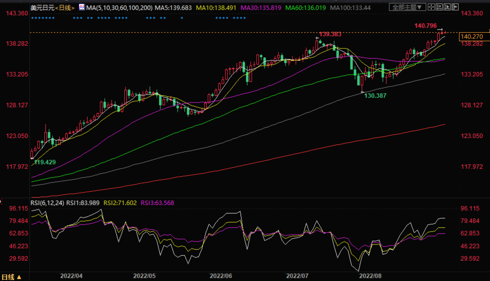Image resolution: width=490 pixels, height=281 pixels.
Task: Click the right-axis 123.050 price label
Action: (472, 136)
